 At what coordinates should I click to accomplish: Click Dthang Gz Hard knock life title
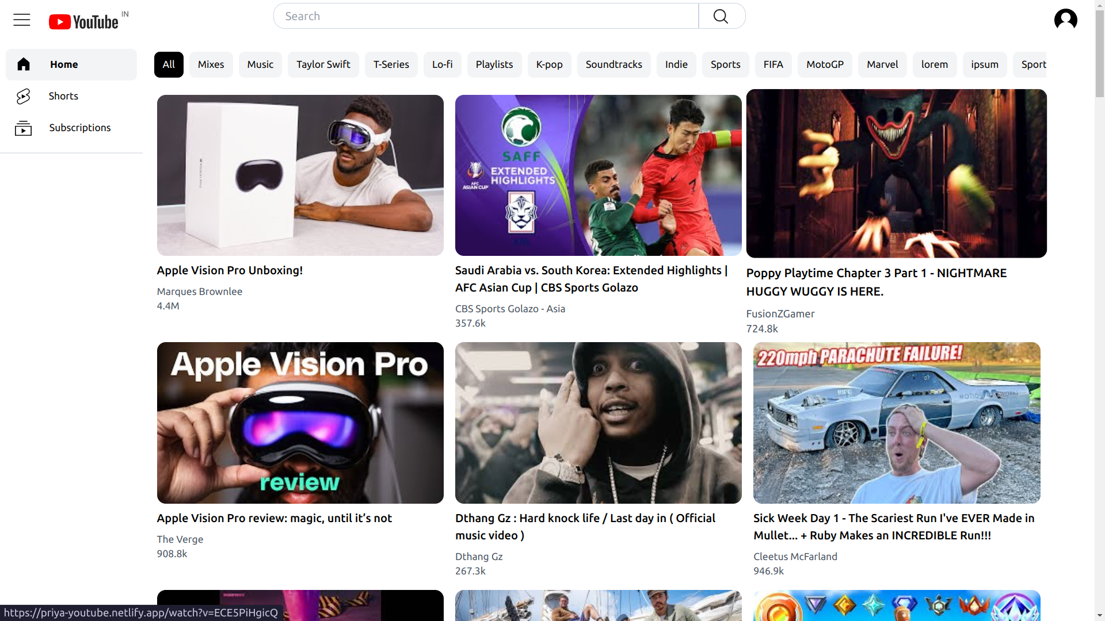tap(585, 527)
